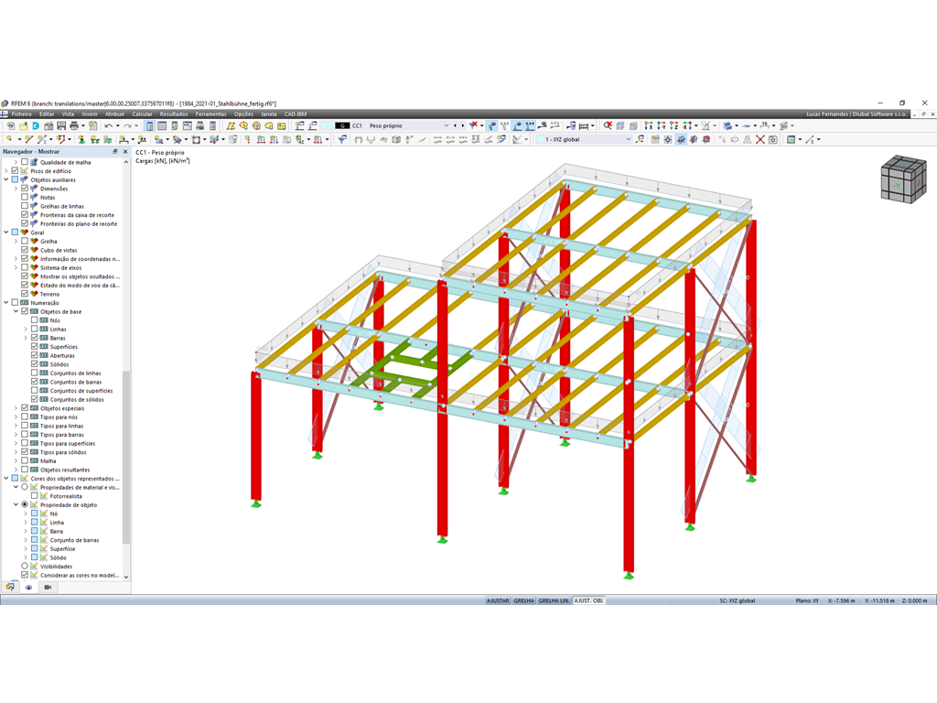Click the camera screenshot icon

click(772, 139)
